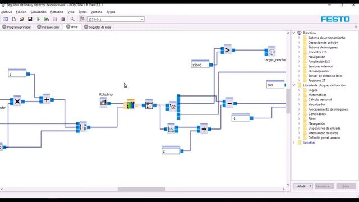Select the division block
Screen dimensions: 359x202
click(x=204, y=129)
